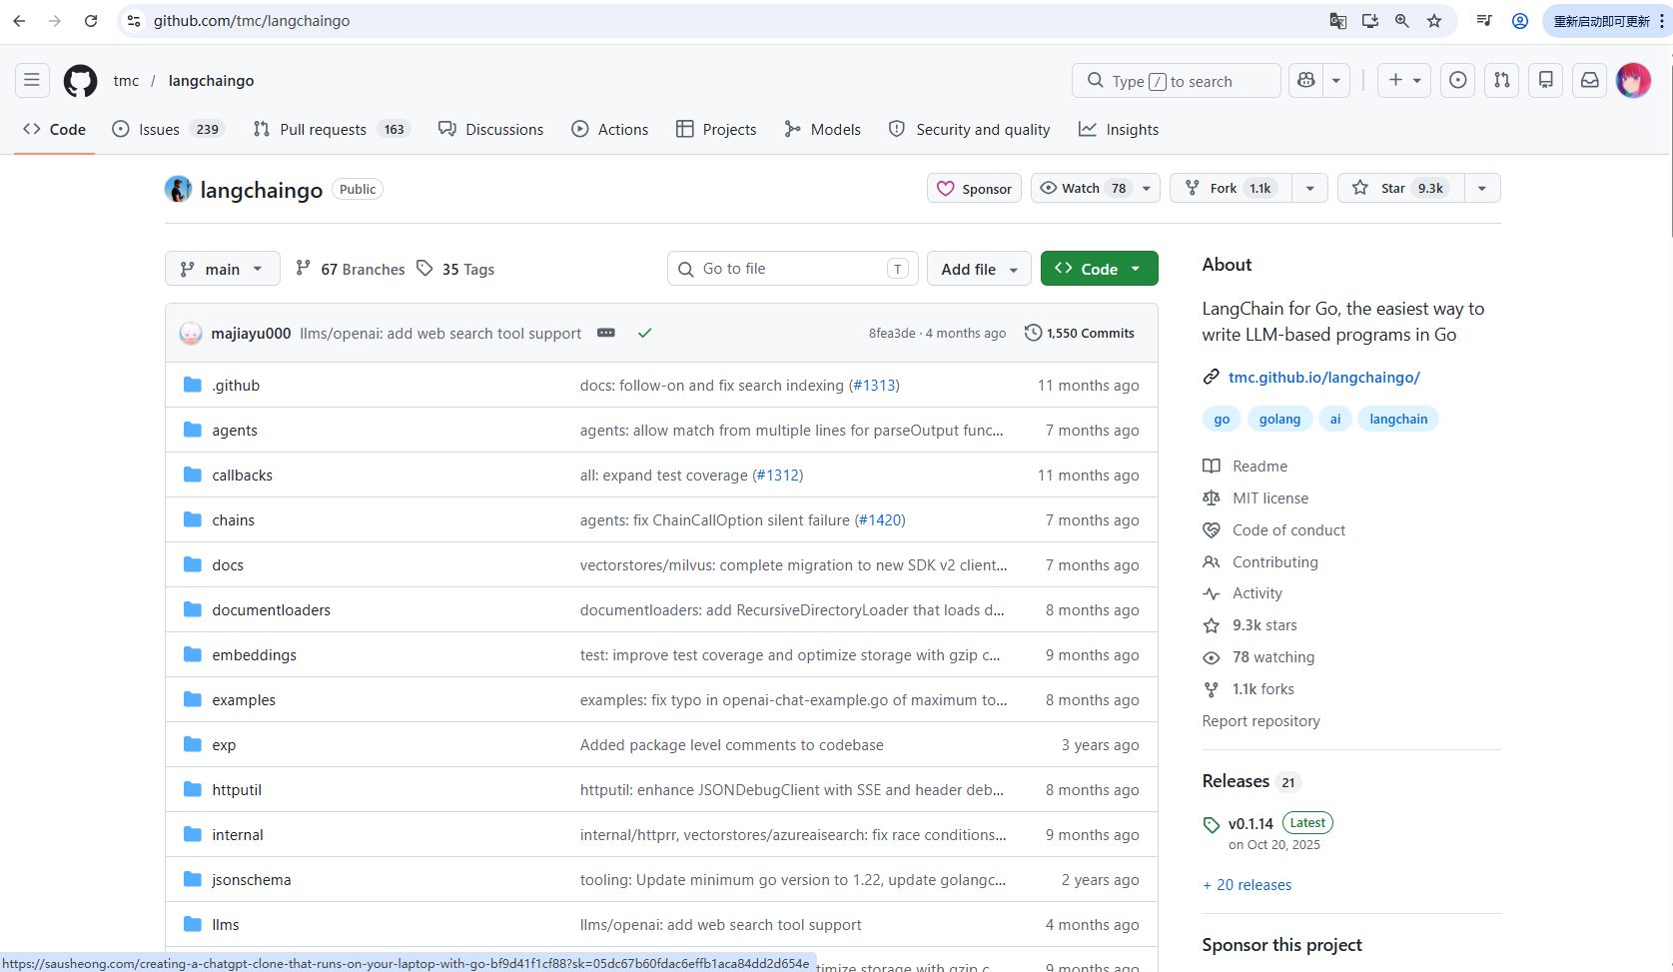Open the callbacks folder
1673x972 pixels.
[242, 476]
